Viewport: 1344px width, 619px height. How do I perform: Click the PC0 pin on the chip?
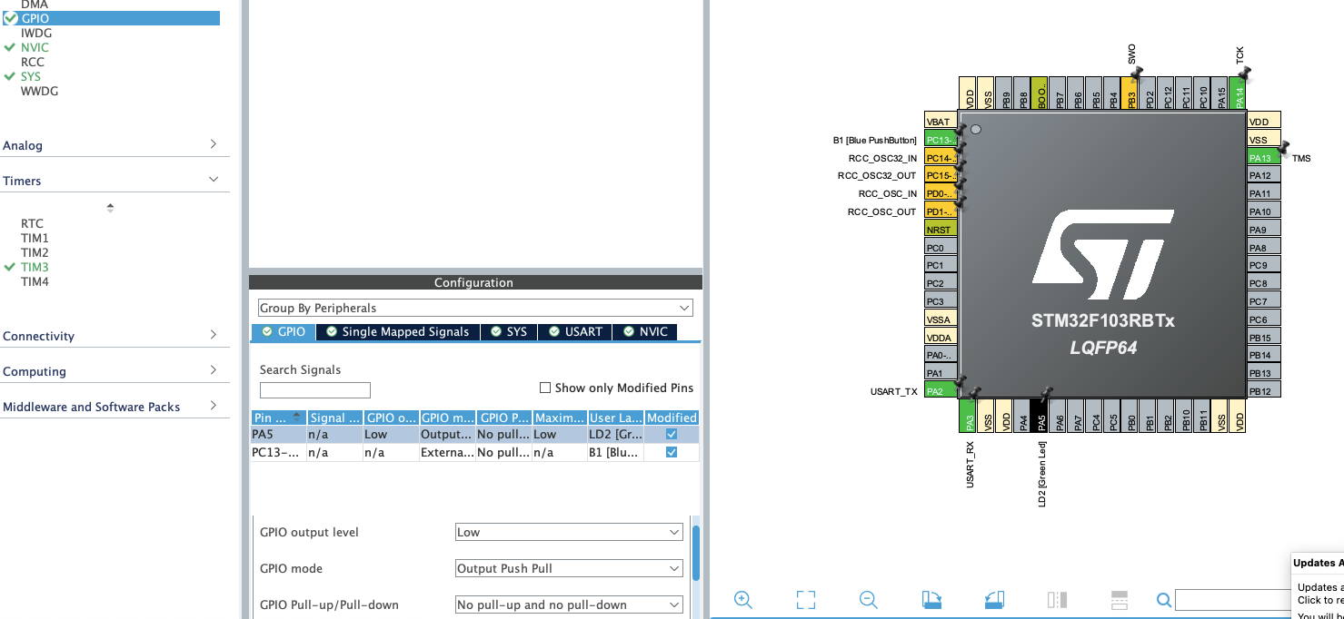(x=941, y=248)
